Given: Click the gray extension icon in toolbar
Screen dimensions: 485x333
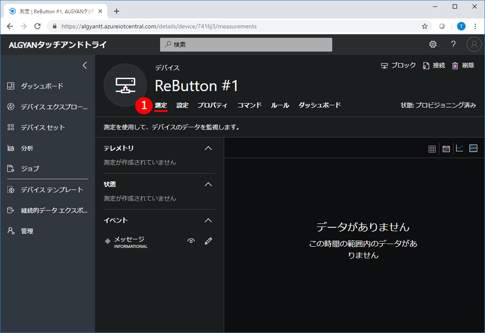Looking at the screenshot, I should tap(442, 26).
